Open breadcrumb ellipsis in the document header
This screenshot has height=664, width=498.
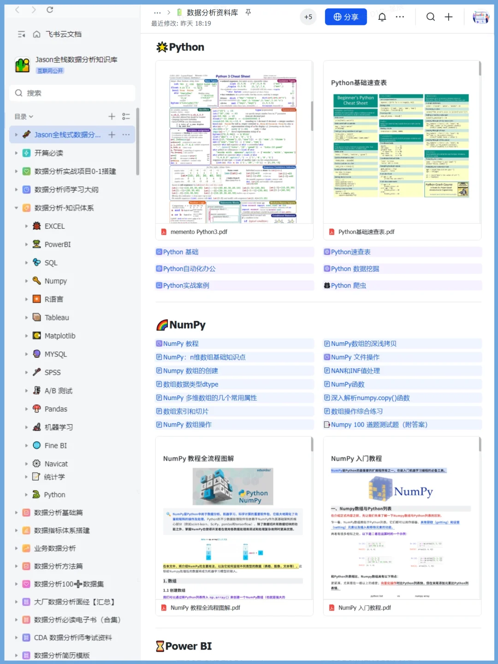coord(157,12)
